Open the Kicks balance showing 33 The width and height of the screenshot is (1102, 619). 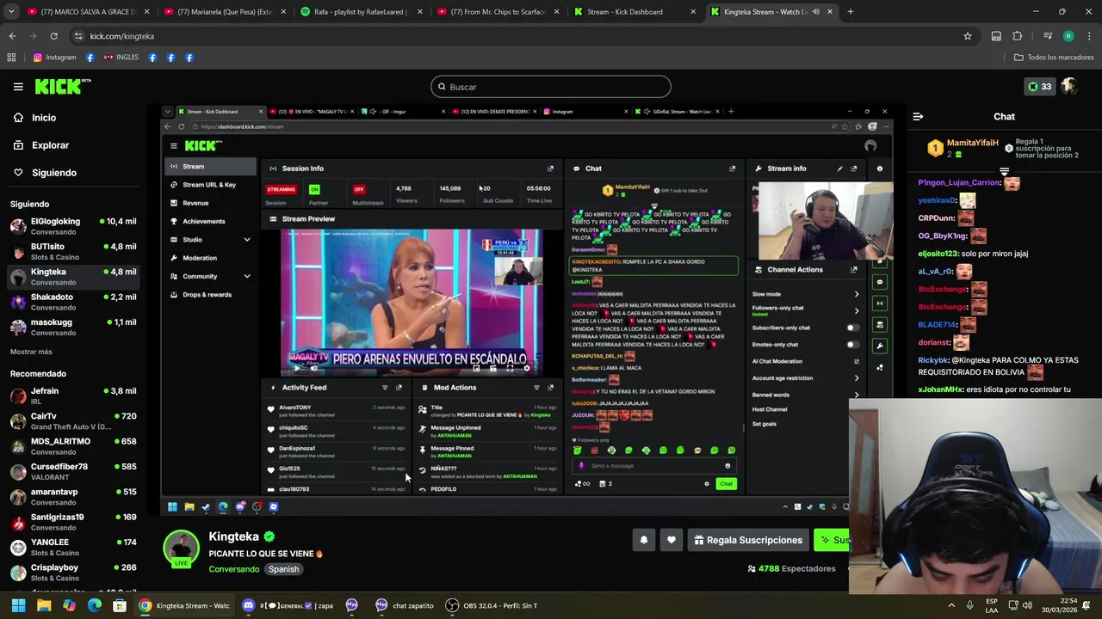tap(1040, 86)
